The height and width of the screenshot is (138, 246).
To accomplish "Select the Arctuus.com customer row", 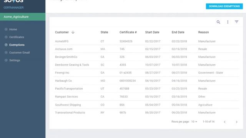I will point(146,49).
